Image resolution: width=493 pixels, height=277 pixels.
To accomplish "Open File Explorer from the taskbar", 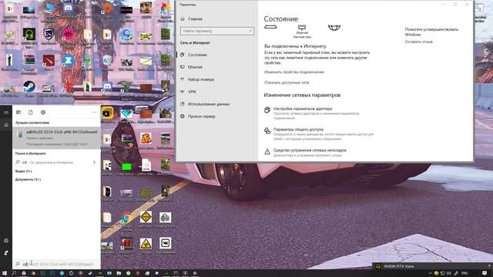I will click(x=119, y=273).
